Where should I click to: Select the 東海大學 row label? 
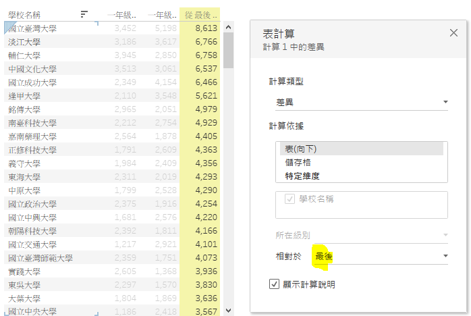(24, 177)
